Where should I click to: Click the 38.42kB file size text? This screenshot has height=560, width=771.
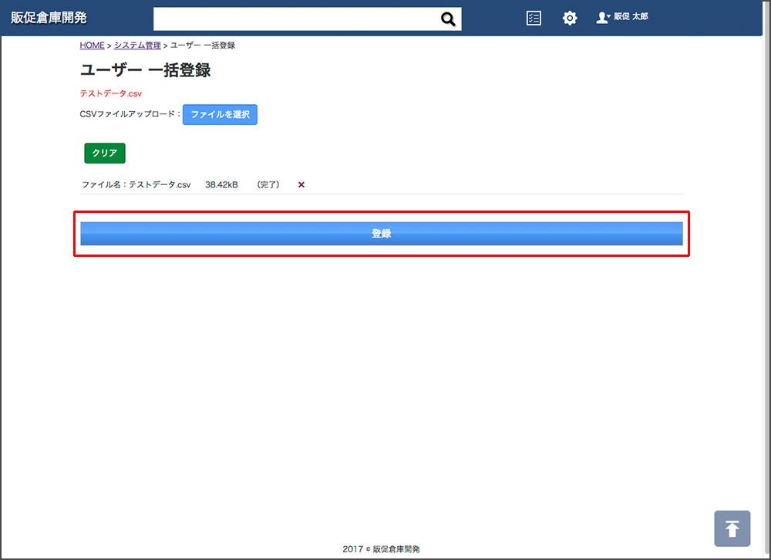point(221,184)
